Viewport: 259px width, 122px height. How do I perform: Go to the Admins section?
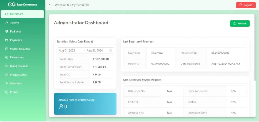pos(22,23)
